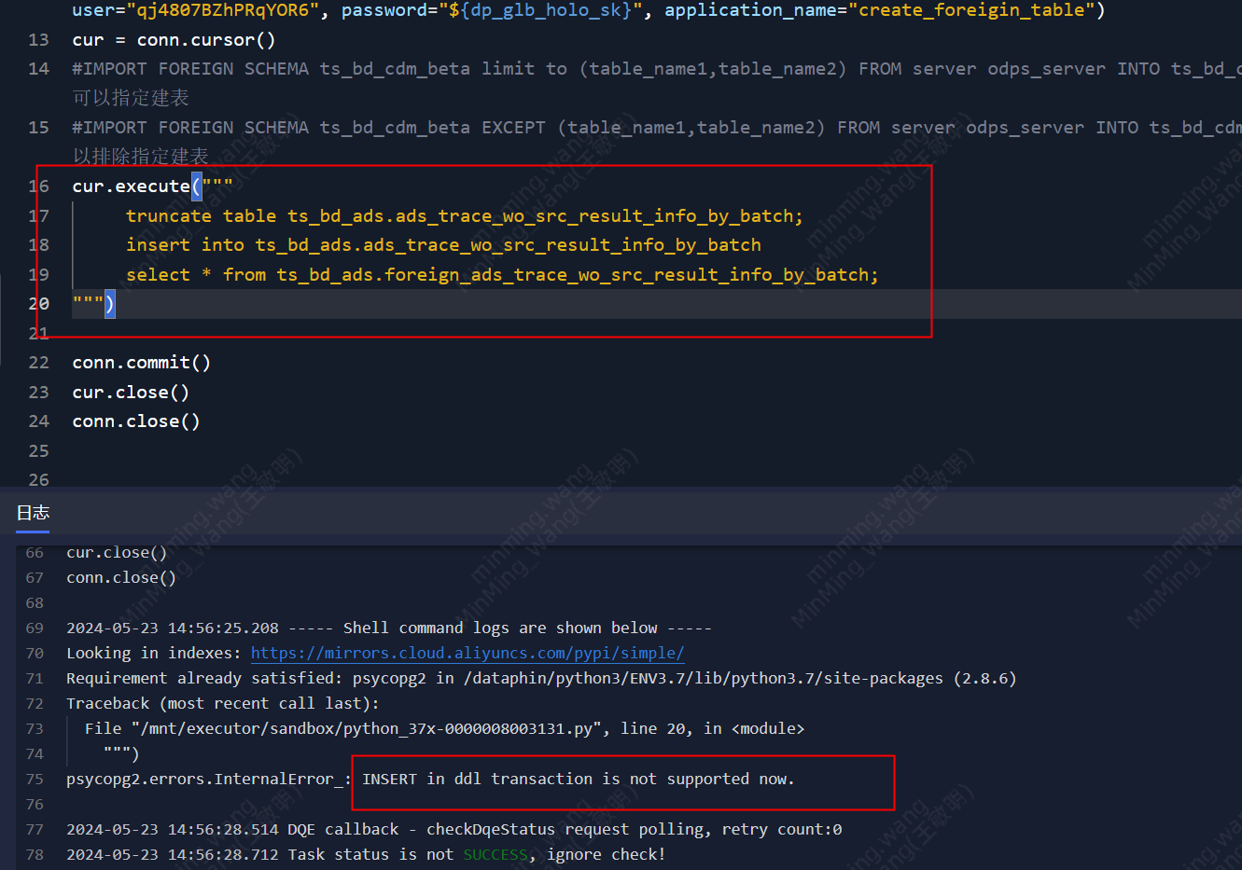The width and height of the screenshot is (1242, 870).
Task: Click the 'select * from' code line
Action: point(502,275)
